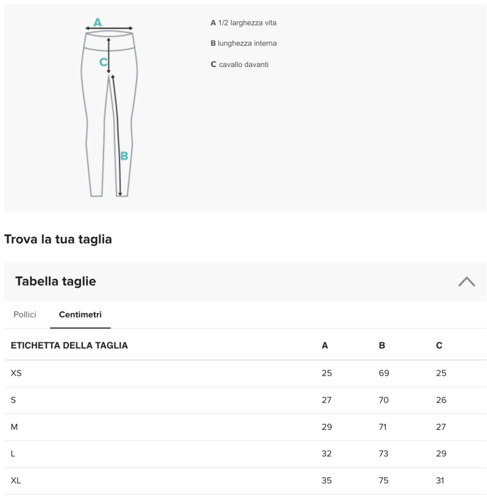
Task: Click the B column header in table
Action: [382, 346]
